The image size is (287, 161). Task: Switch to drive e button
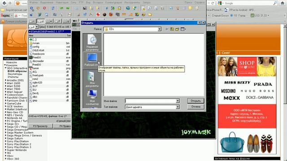pos(49,21)
